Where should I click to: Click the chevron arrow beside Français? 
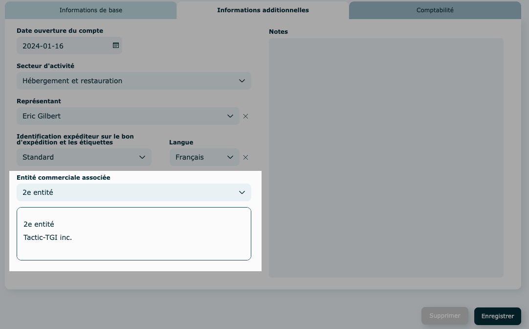click(x=230, y=158)
